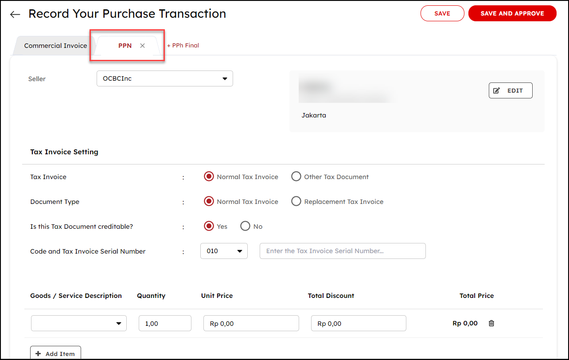Image resolution: width=569 pixels, height=360 pixels.
Task: Click the Save and Approve button
Action: point(512,13)
